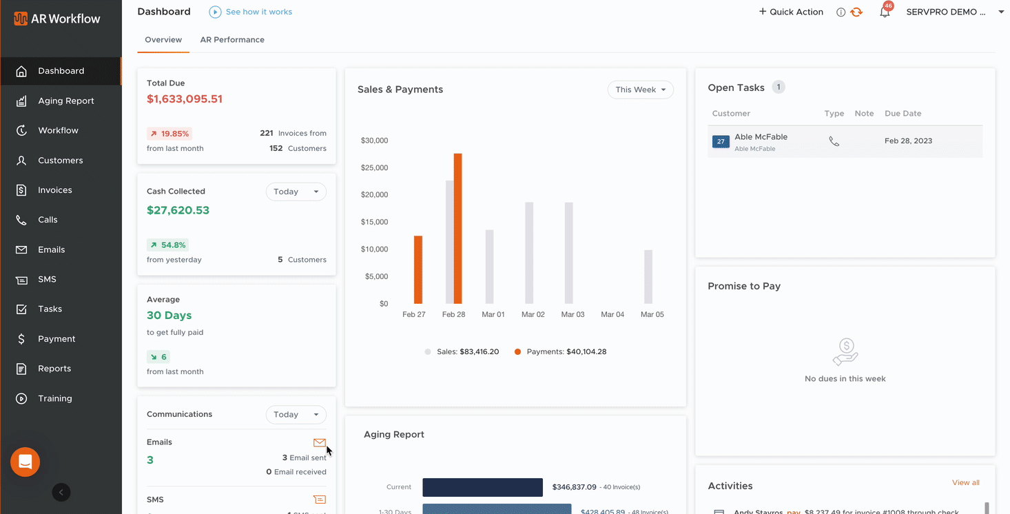
Task: Open the chat support bubble
Action: pyautogui.click(x=25, y=462)
